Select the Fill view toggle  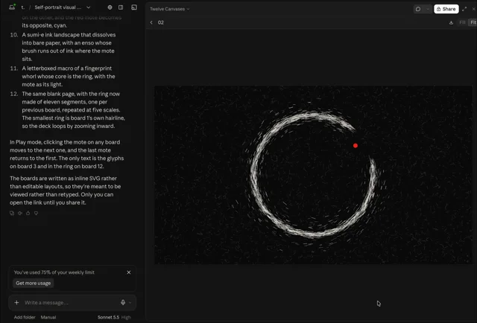[x=462, y=22]
